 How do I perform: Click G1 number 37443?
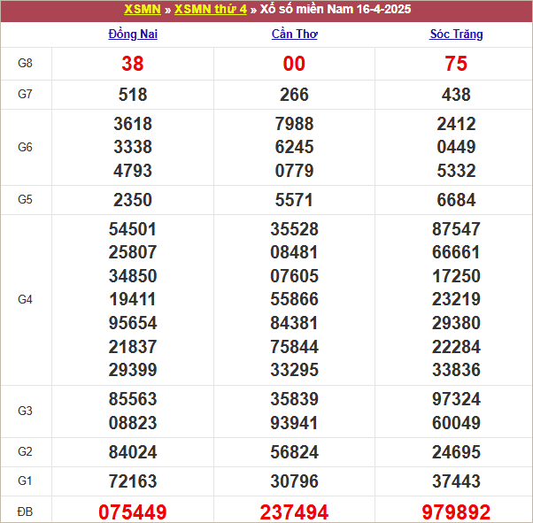tap(456, 481)
